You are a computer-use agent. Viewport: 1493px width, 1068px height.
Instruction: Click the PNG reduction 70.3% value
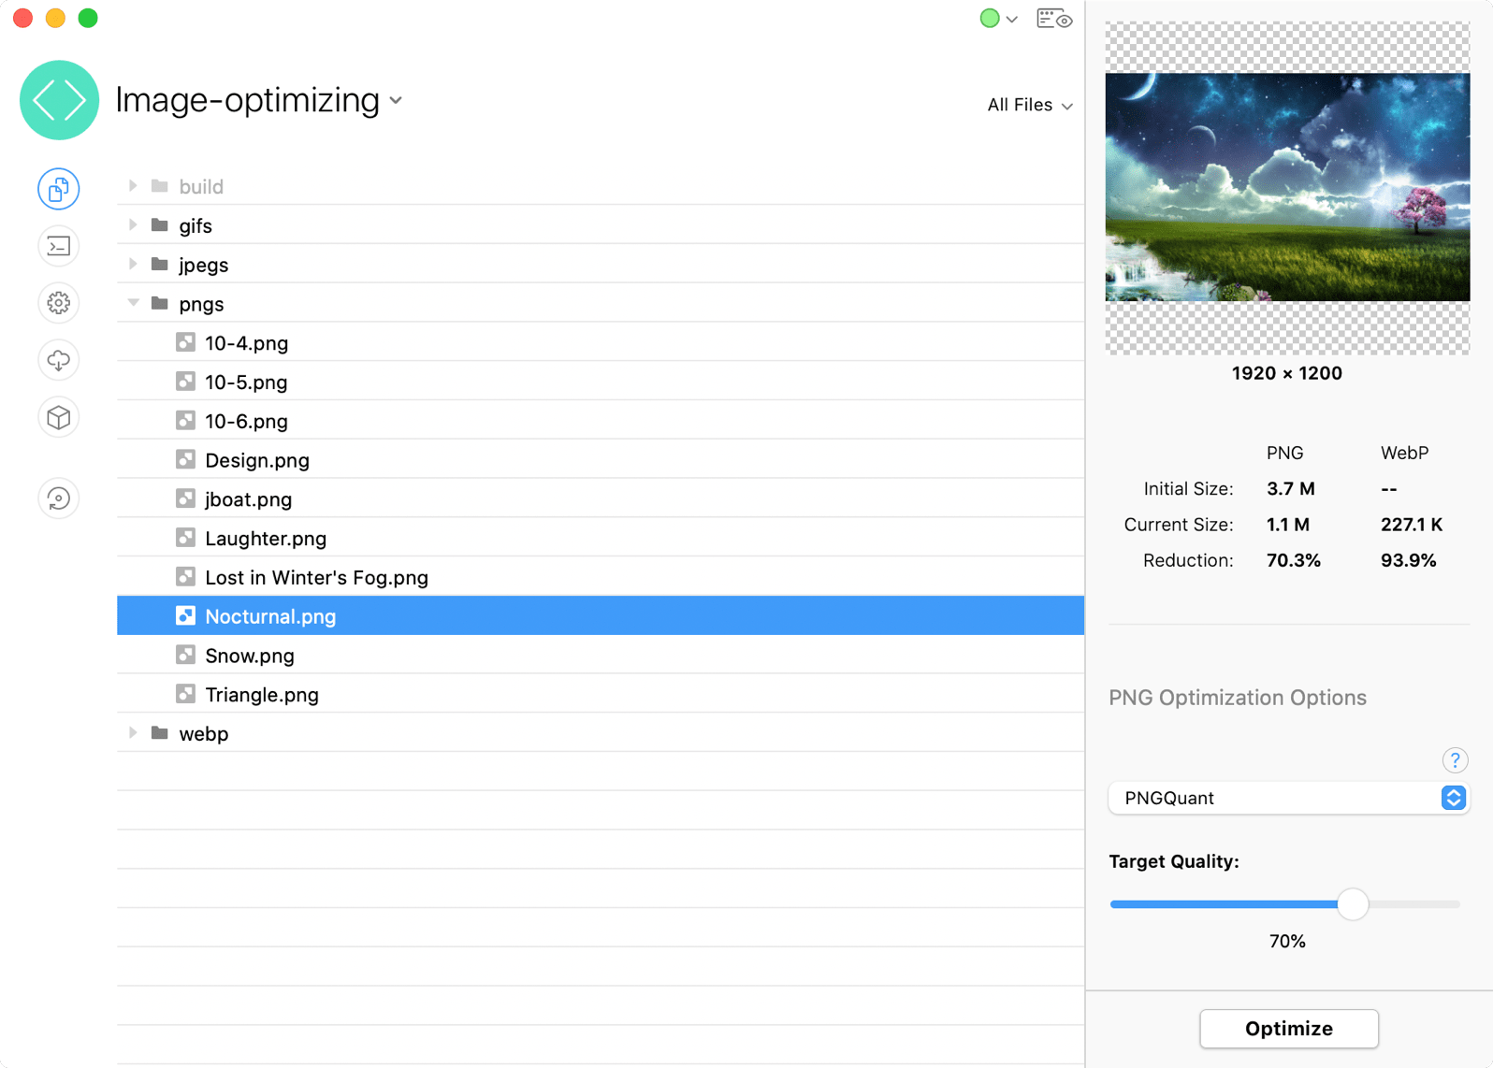[1294, 560]
